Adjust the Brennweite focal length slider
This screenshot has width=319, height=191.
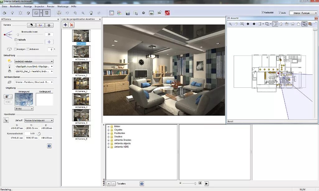(18, 34)
